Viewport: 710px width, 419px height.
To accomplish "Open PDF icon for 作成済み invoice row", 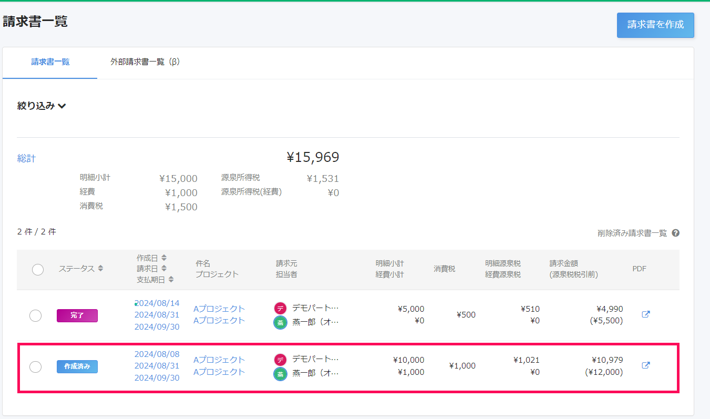I will 646,365.
